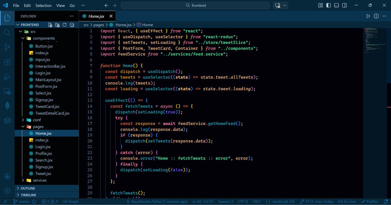Click the Home symbol breadcrumb
Viewport: 391px width, 205px height.
point(145,25)
